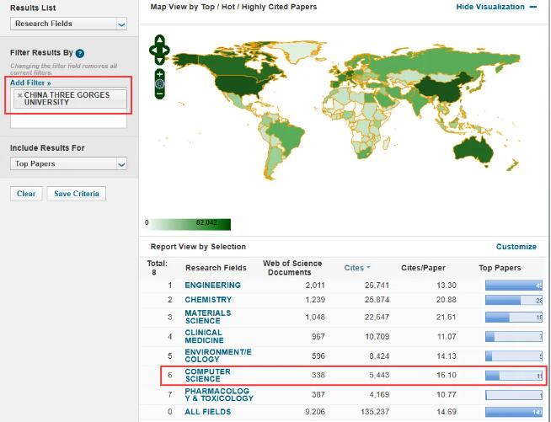551x422 pixels.
Task: Open the Add Filter link
Action: [30, 83]
